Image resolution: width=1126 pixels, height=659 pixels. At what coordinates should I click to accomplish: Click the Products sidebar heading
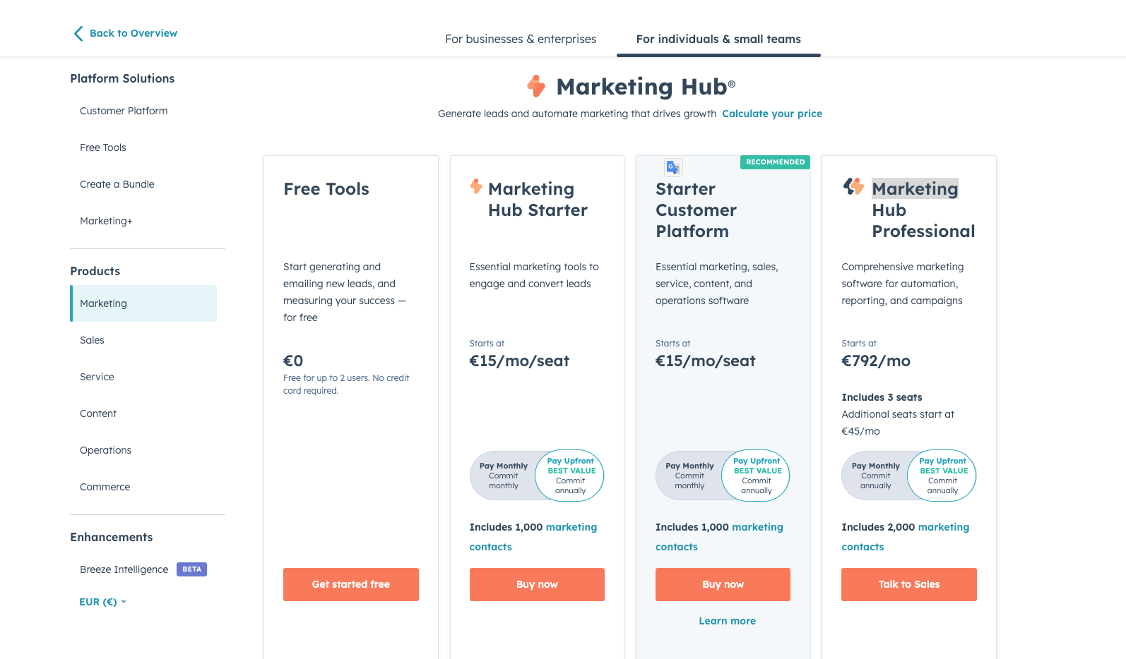point(95,271)
